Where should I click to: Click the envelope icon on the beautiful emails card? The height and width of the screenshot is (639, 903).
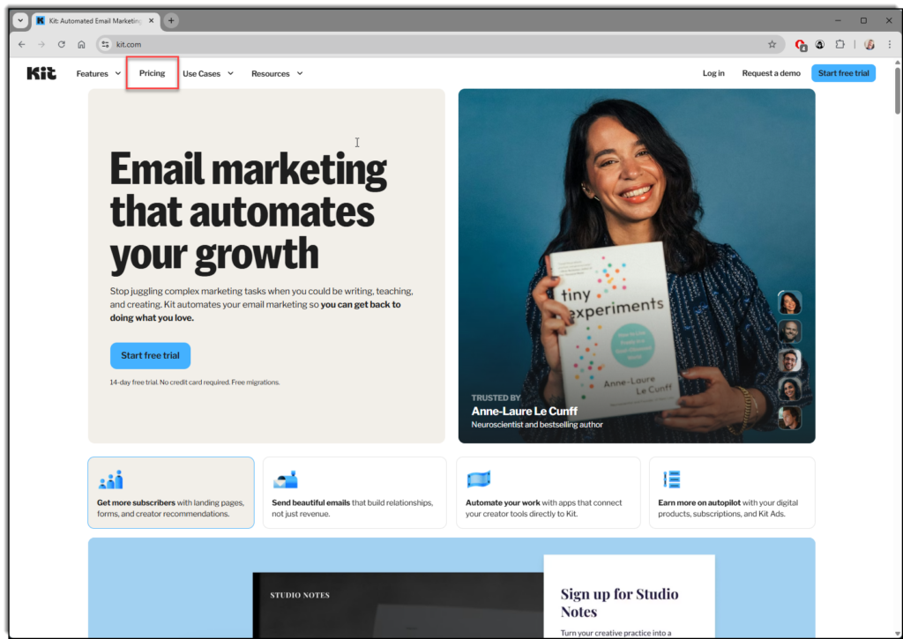coord(287,479)
